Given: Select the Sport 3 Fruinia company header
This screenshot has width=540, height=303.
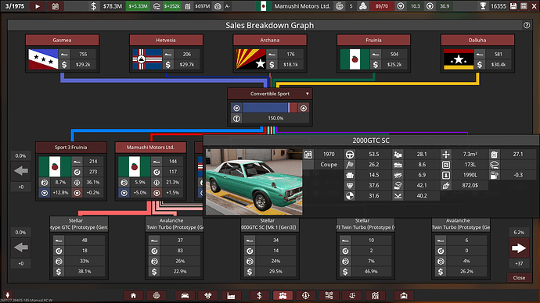Looking at the screenshot, I should 71,147.
